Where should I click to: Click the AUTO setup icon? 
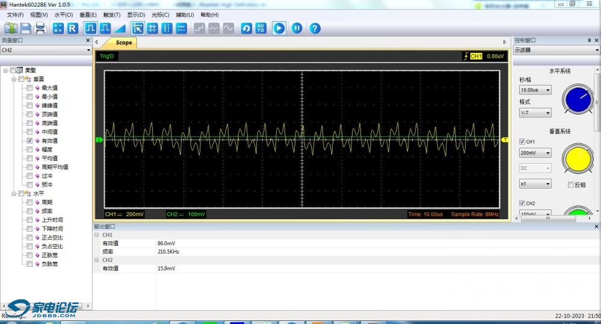261,28
